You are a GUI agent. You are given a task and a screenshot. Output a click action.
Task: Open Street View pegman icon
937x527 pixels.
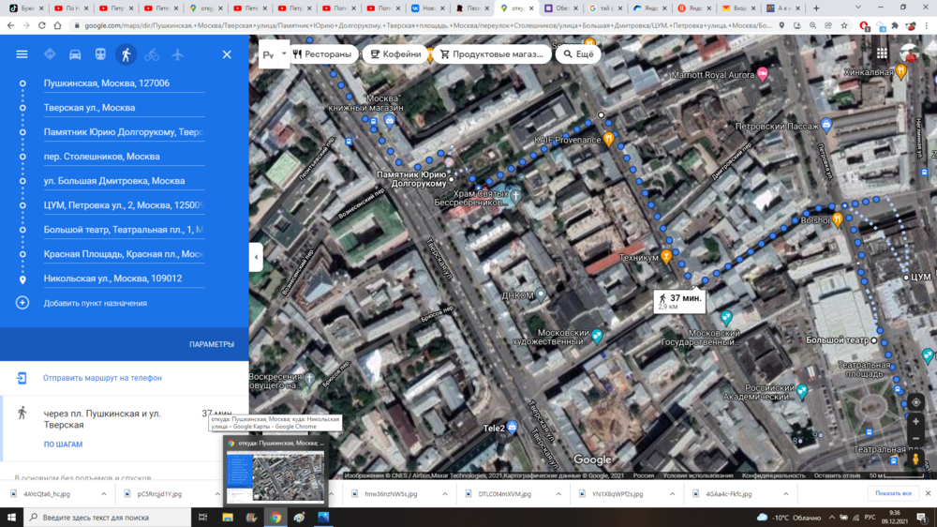[915, 459]
